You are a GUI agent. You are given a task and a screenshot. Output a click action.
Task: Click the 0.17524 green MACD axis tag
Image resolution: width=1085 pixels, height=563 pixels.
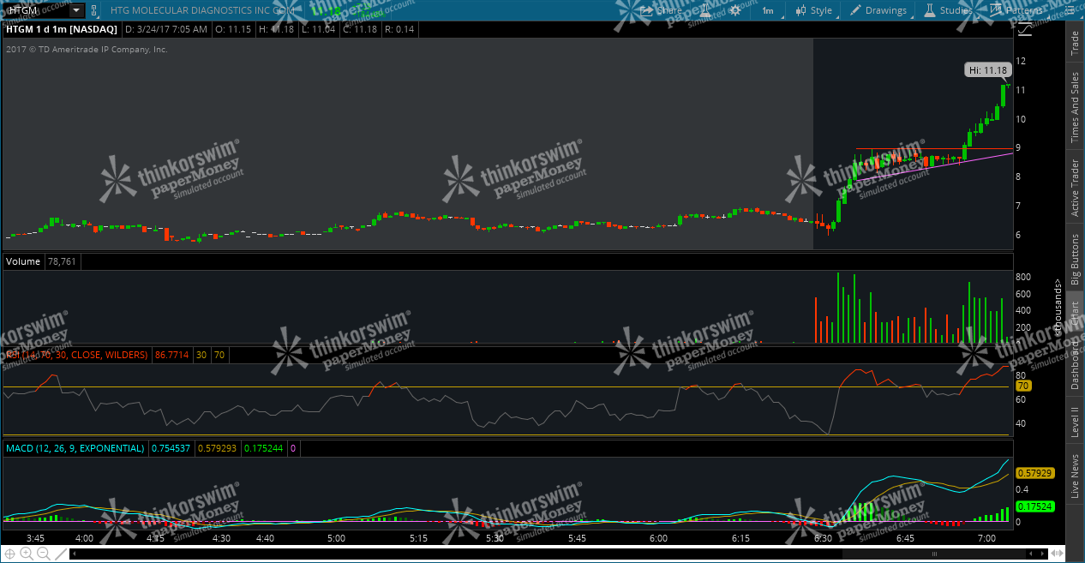[x=1034, y=506]
